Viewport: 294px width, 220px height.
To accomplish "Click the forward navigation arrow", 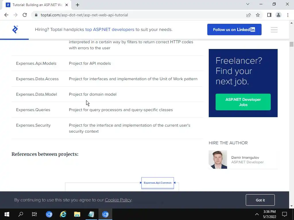I will [16, 15].
